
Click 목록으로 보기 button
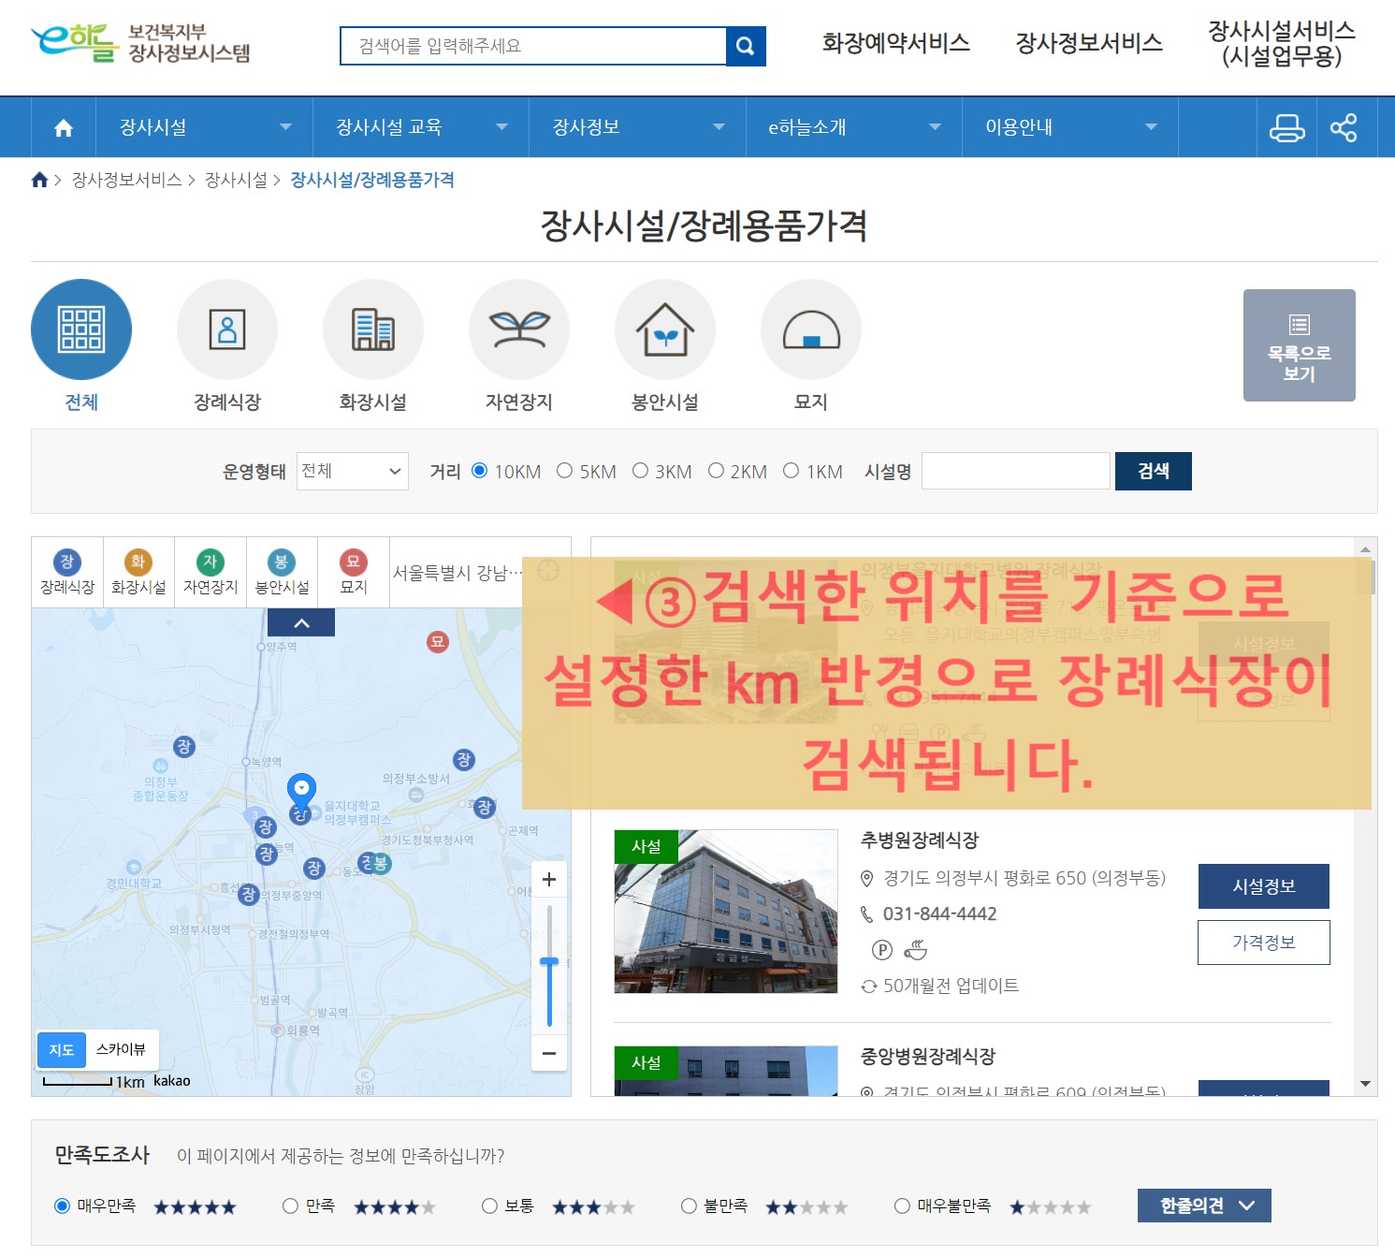coord(1300,345)
